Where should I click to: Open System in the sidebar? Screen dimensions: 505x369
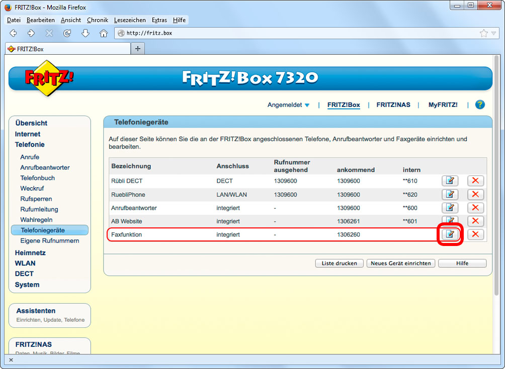click(x=27, y=285)
